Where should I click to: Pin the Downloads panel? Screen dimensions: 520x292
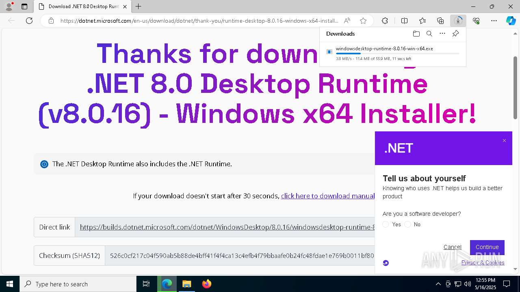(455, 34)
